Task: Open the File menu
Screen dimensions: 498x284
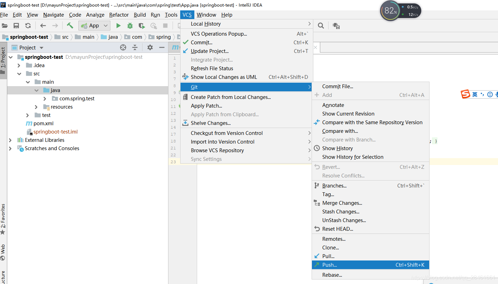Action: (4, 15)
